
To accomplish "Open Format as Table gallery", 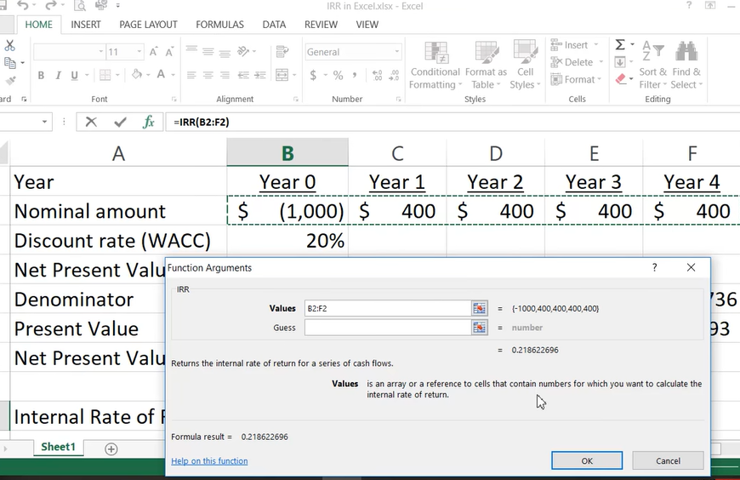I will tap(486, 65).
